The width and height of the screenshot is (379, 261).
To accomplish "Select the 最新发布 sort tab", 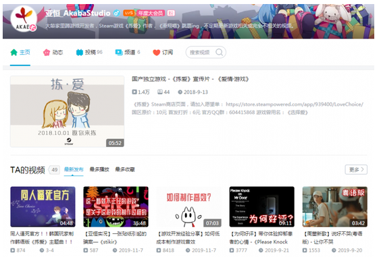I will pos(74,169).
